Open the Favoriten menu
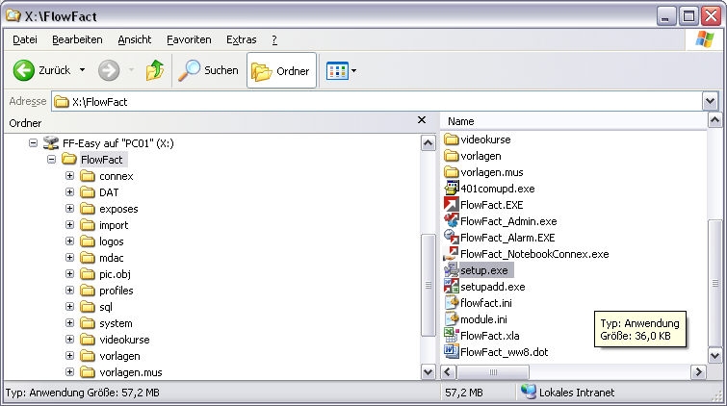 [189, 39]
